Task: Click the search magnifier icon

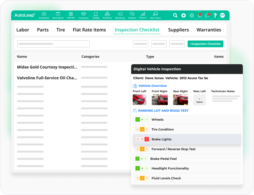Action: pos(175,15)
